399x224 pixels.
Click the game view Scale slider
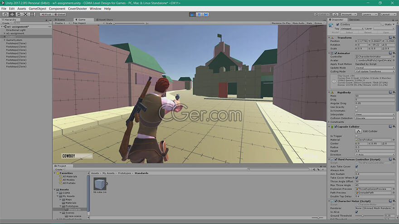pyautogui.click(x=129, y=24)
